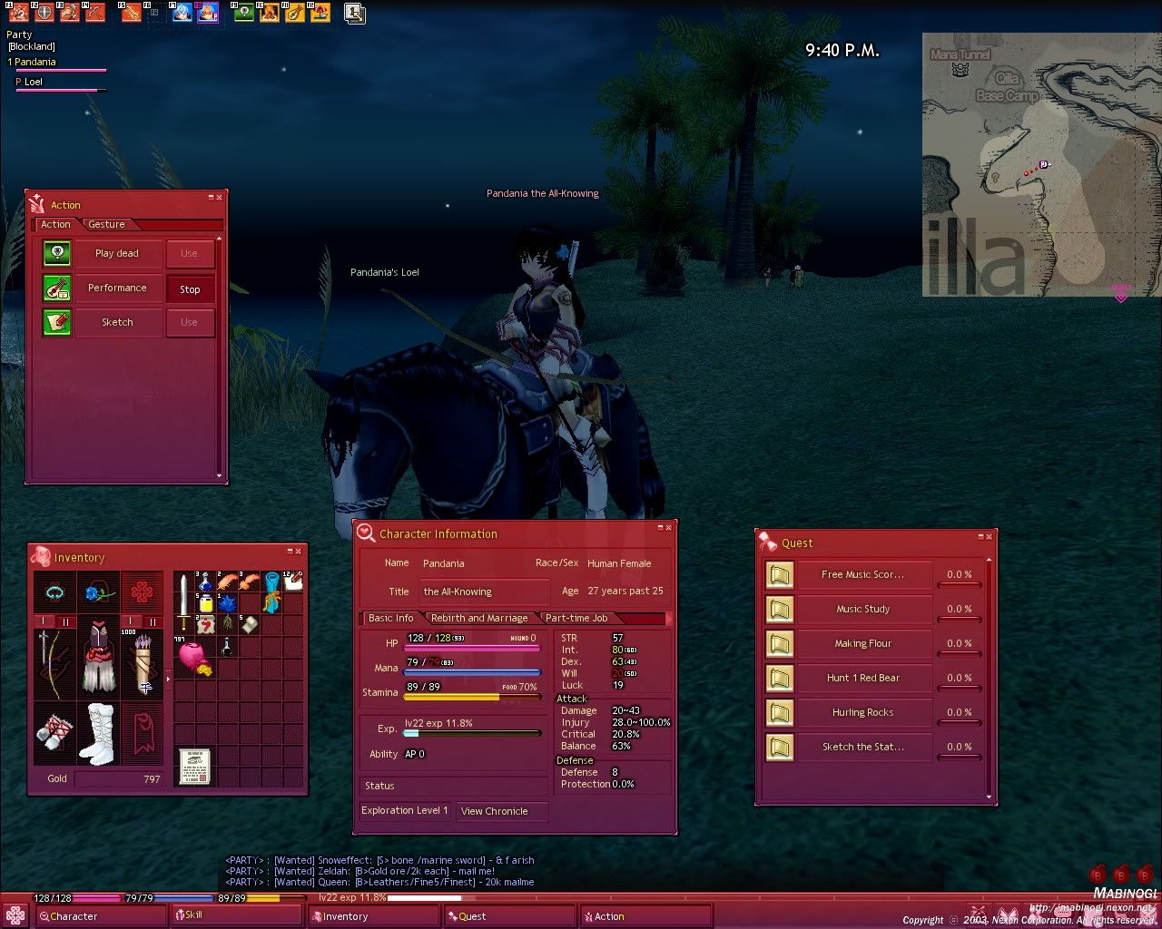Click the F2 shield defense skill hotkey
1162x929 pixels.
pyautogui.click(x=44, y=13)
